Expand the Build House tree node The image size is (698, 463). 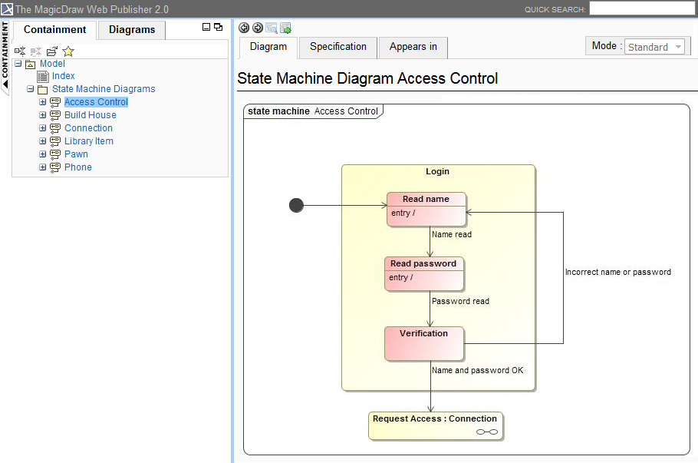coord(43,115)
